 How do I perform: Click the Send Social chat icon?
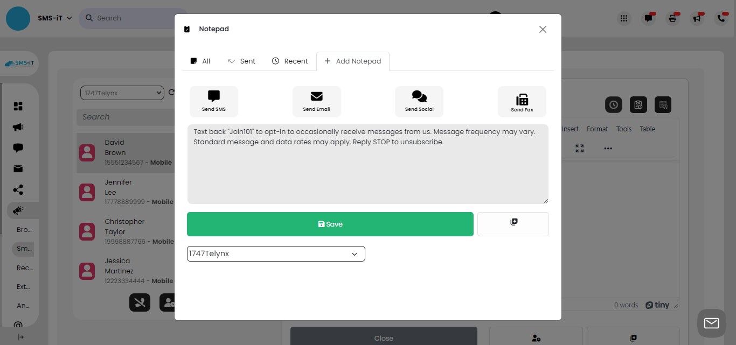click(x=419, y=101)
